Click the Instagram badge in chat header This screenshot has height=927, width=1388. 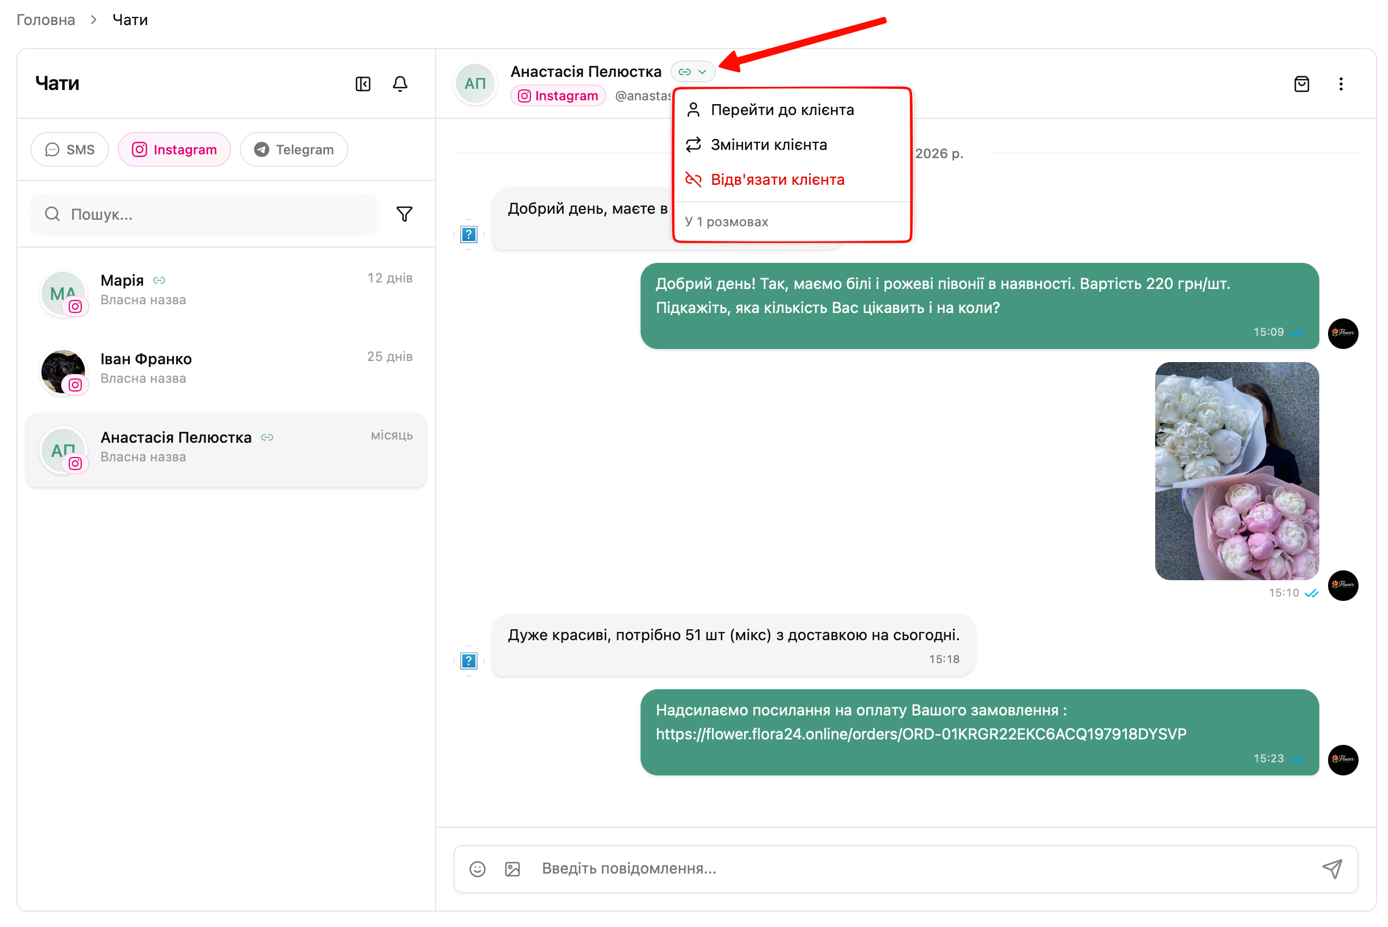pos(558,96)
